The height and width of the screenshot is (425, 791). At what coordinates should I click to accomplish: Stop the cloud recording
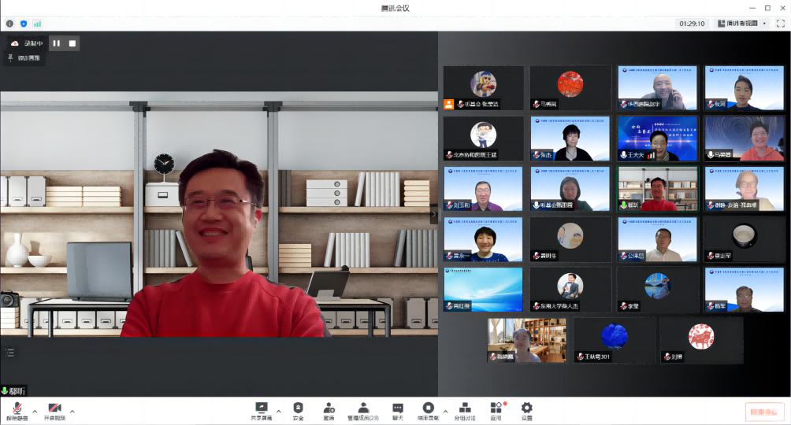click(72, 43)
